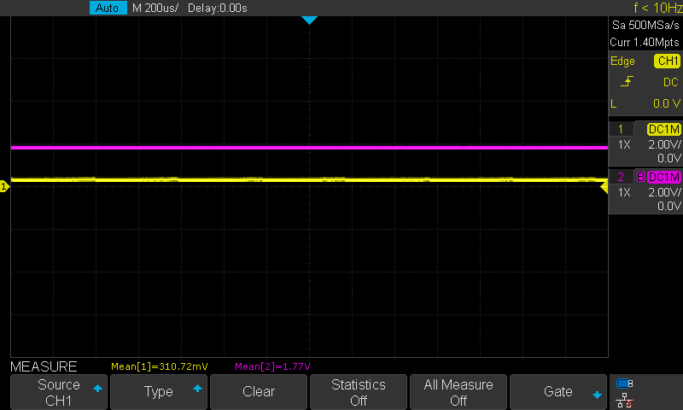This screenshot has height=410, width=683.
Task: Click the Auto trigger mode indicator
Action: coord(108,8)
